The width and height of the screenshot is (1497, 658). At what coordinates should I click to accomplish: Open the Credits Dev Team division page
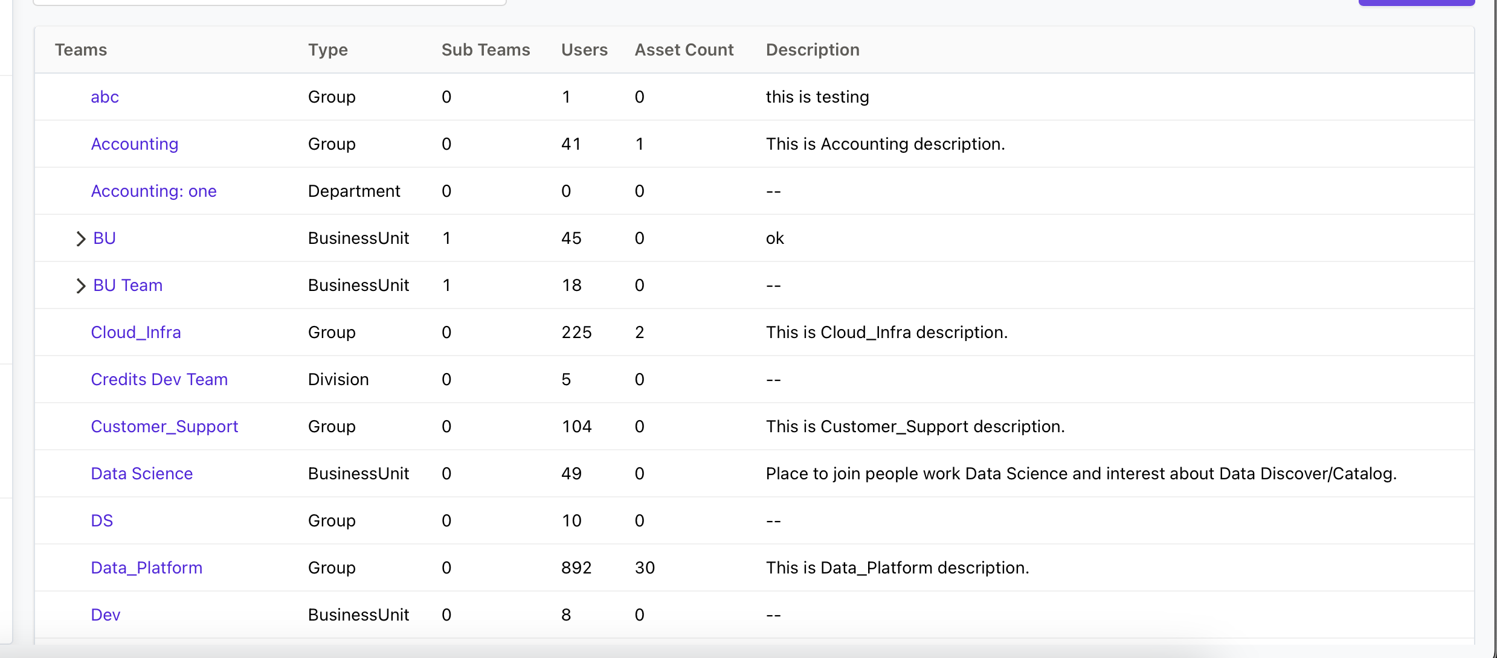point(159,379)
